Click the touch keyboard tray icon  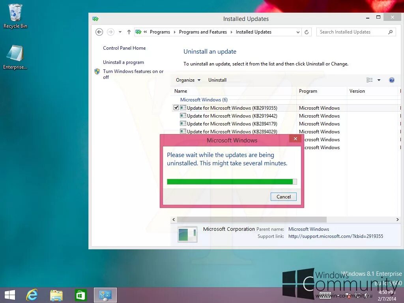point(325,295)
